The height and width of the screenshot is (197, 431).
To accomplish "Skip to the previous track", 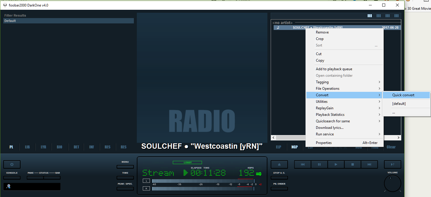I will [303, 164].
